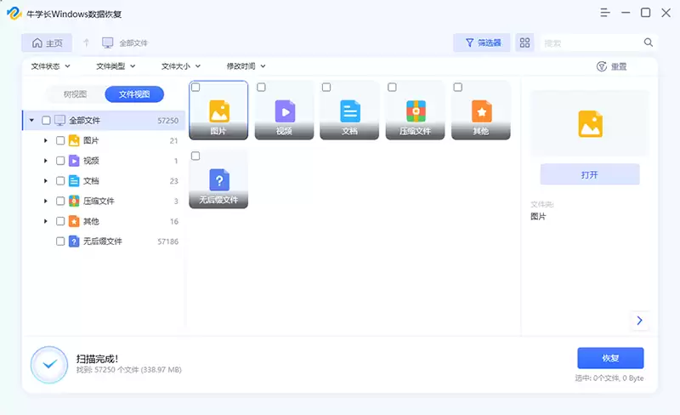Viewport: 680px width, 415px height.
Task: Click the search magnifier icon
Action: [x=649, y=43]
